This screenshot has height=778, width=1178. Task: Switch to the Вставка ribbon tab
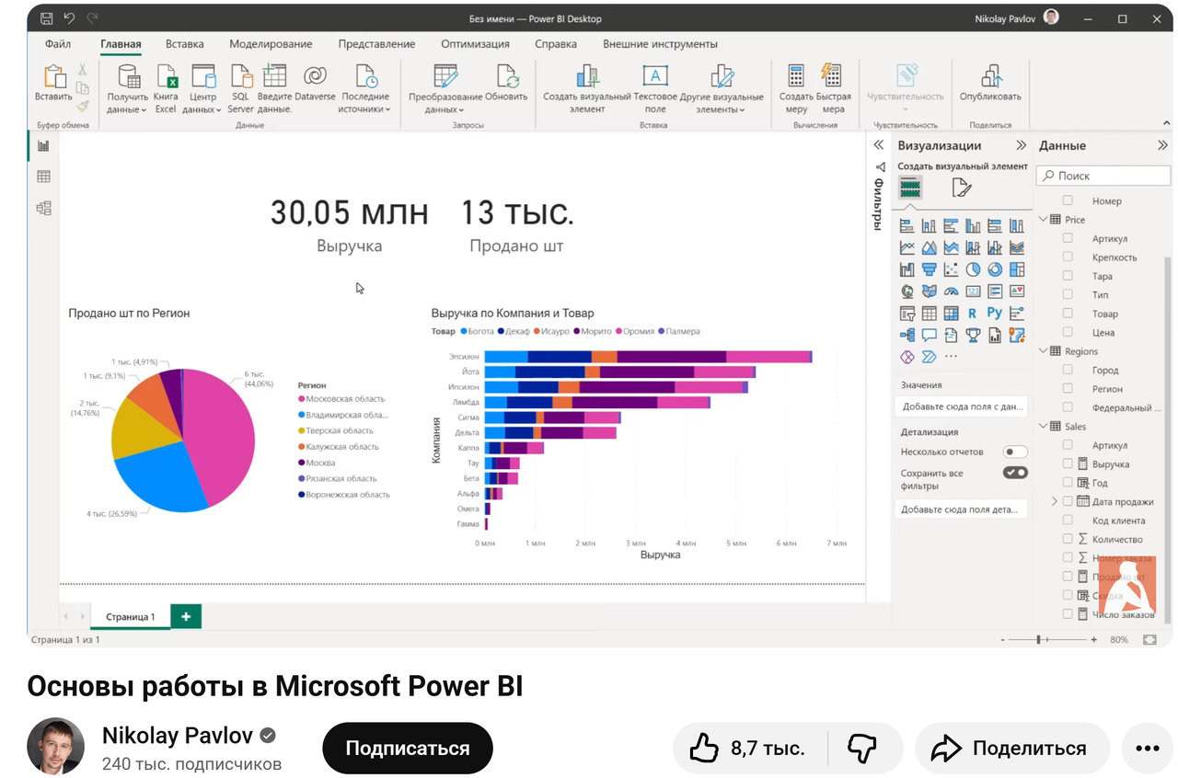pos(185,44)
